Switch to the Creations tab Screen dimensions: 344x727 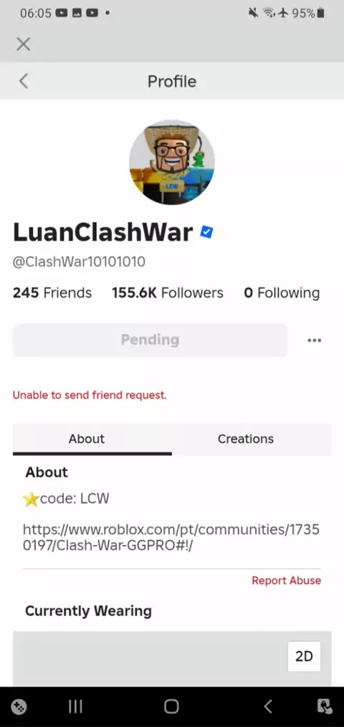tap(246, 439)
